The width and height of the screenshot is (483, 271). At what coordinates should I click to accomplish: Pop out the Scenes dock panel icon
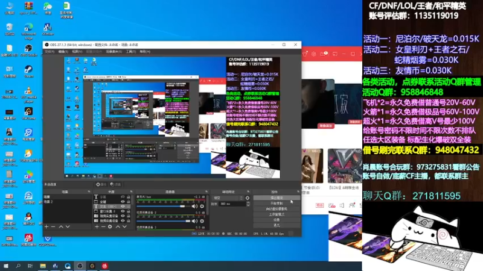pos(89,192)
